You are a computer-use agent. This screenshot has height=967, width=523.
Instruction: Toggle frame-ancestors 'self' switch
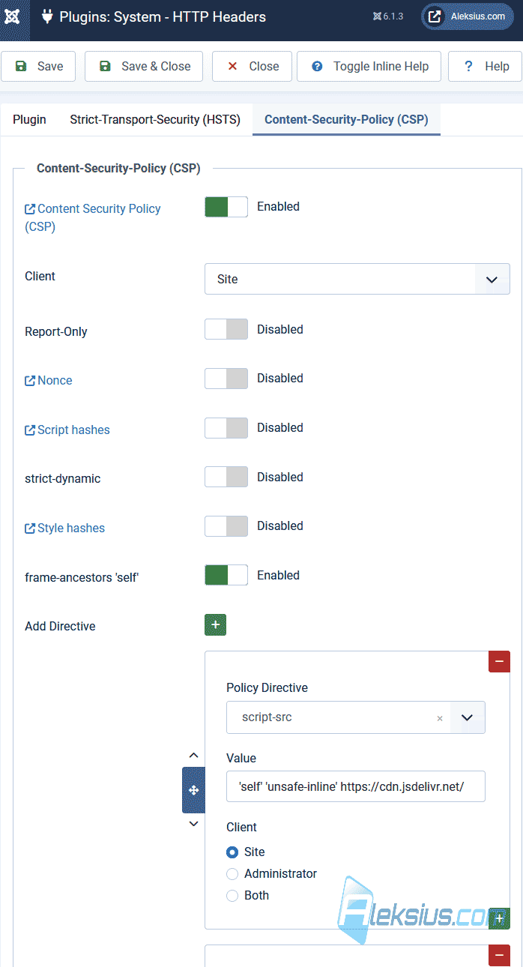pos(226,576)
